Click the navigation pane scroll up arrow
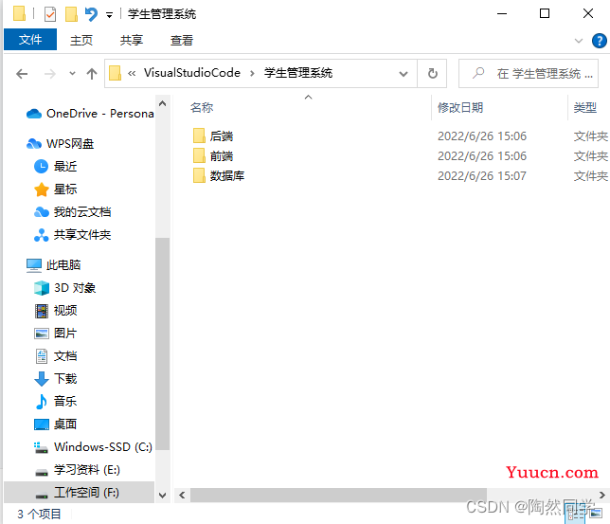Viewport: 610px width, 524px height. (163, 103)
